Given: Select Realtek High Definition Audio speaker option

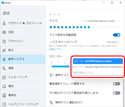Looking at the screenshot, I should click(98, 67).
